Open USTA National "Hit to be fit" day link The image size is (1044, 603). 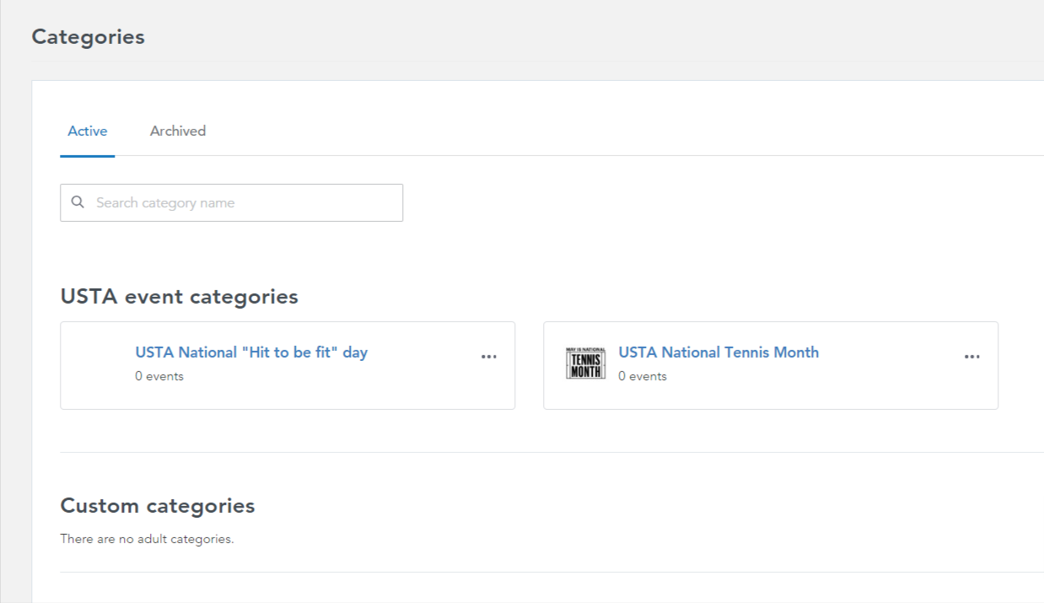251,353
